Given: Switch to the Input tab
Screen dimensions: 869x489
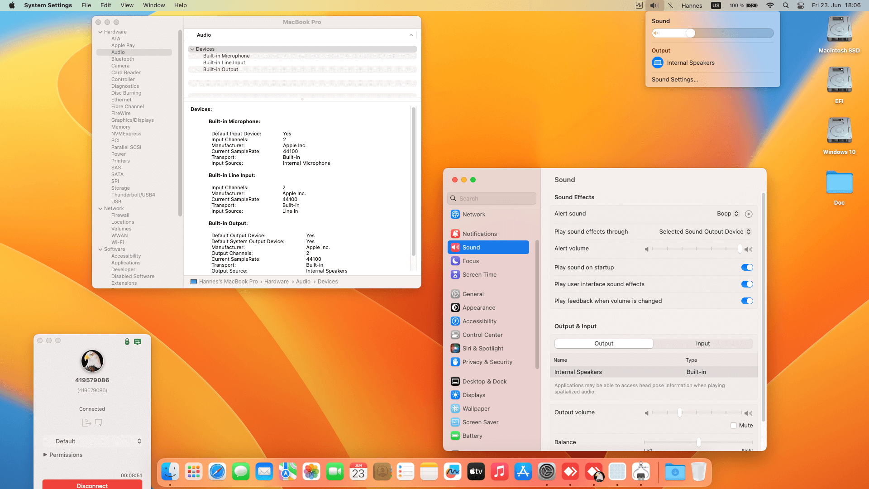Looking at the screenshot, I should [702, 344].
